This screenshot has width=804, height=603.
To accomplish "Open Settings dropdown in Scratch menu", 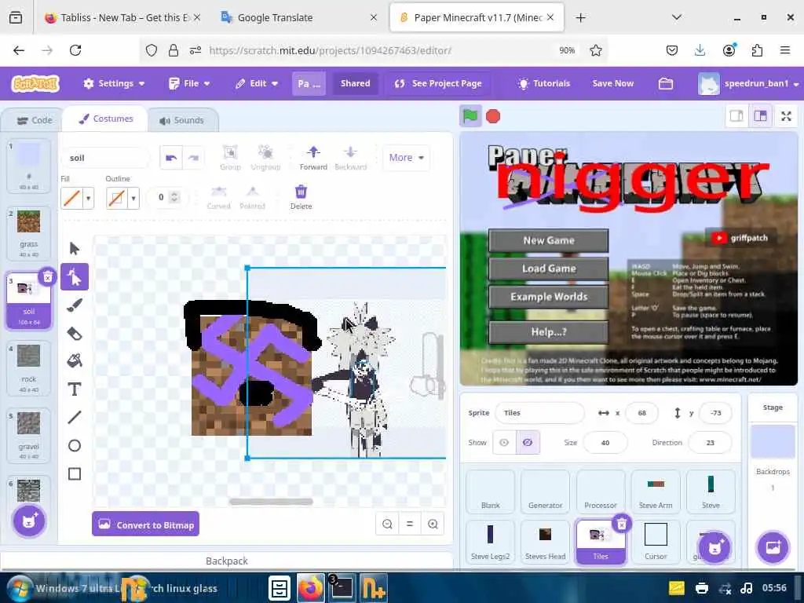I will (114, 83).
